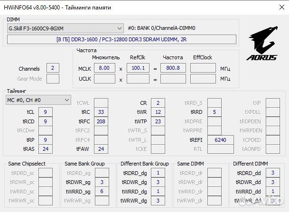289x212 pixels.
Task: Click the empty UCLK multiplier field
Action: pyautogui.click(x=104, y=79)
